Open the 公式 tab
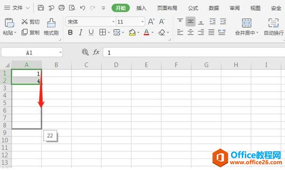This screenshot has width=285, height=170. click(x=193, y=8)
